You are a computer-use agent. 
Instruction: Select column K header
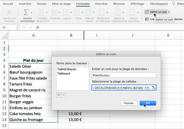[x=168, y=35]
